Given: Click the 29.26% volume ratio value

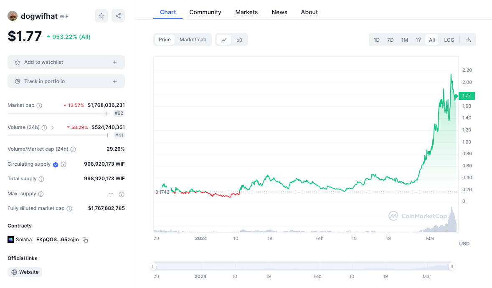Looking at the screenshot, I should 115,149.
